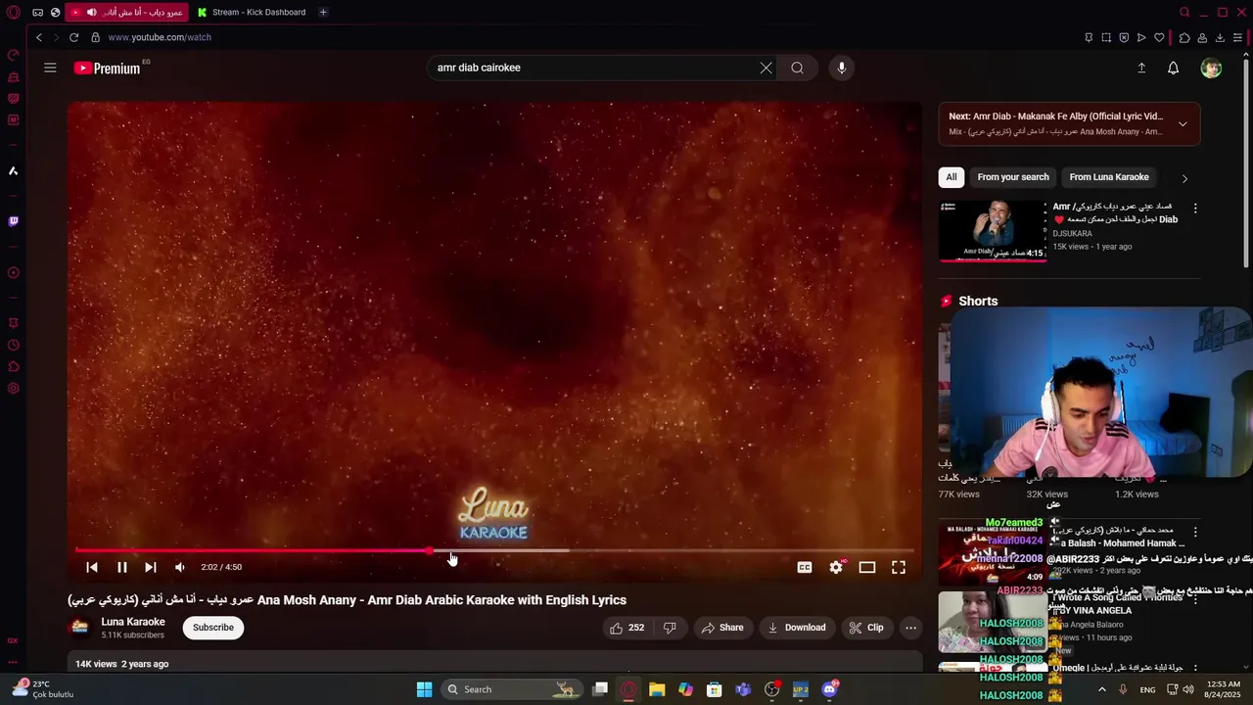This screenshot has height=705, width=1253.
Task: Go back in browser history
Action: coord(39,37)
